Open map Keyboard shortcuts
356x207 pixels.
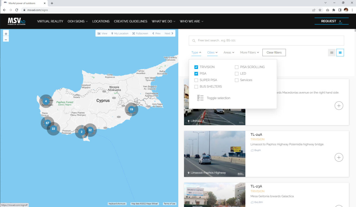[x=117, y=204]
